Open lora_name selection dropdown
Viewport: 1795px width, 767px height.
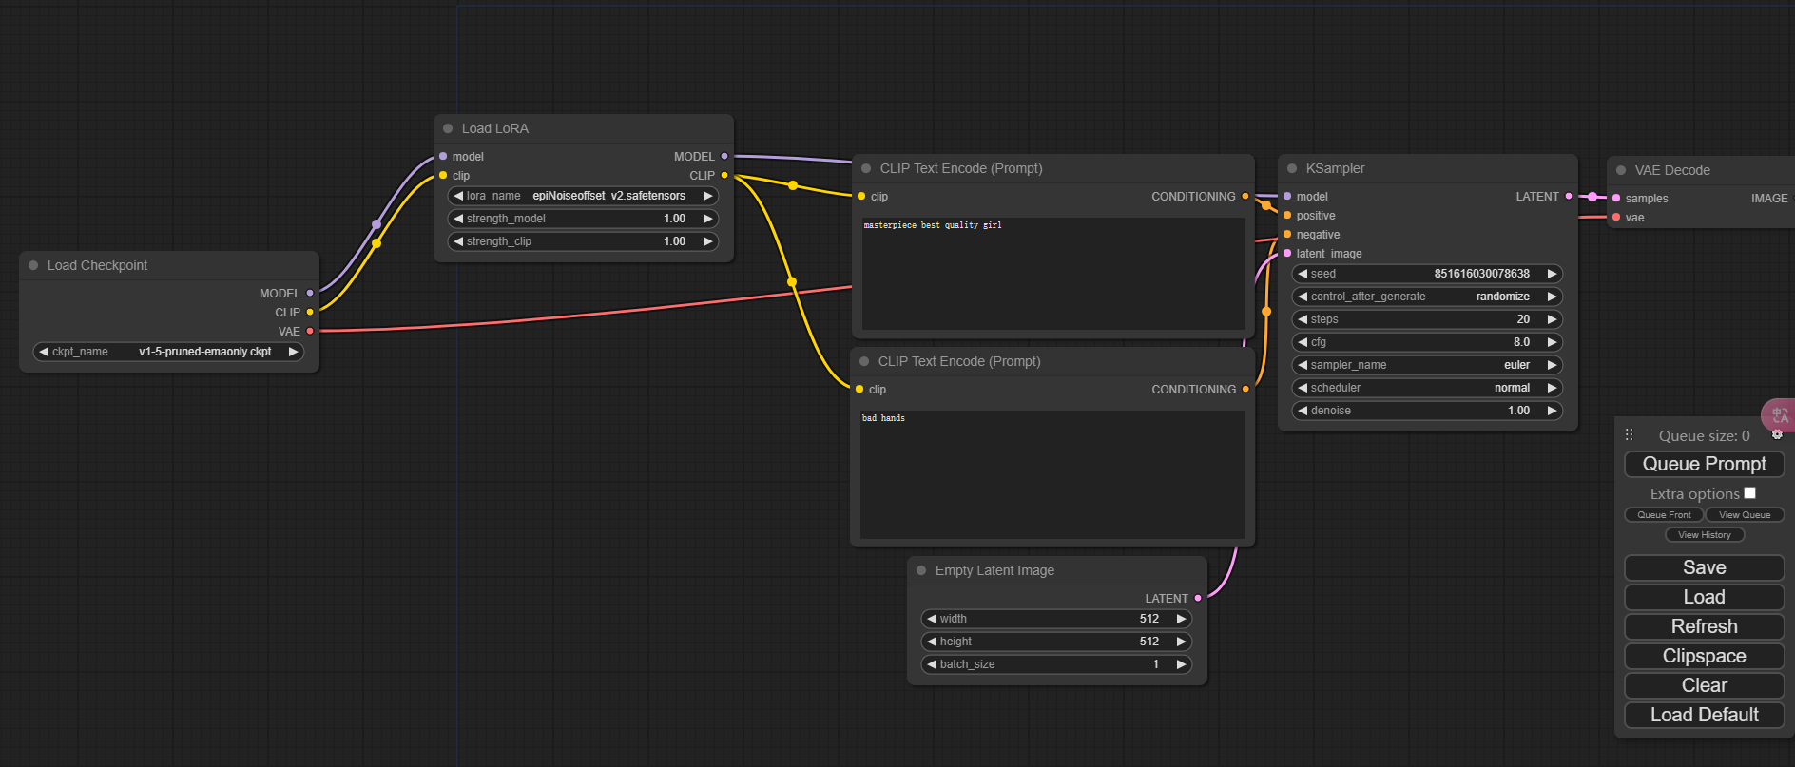coord(583,196)
